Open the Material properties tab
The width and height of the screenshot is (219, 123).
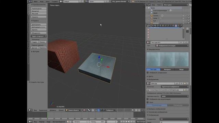(173, 26)
